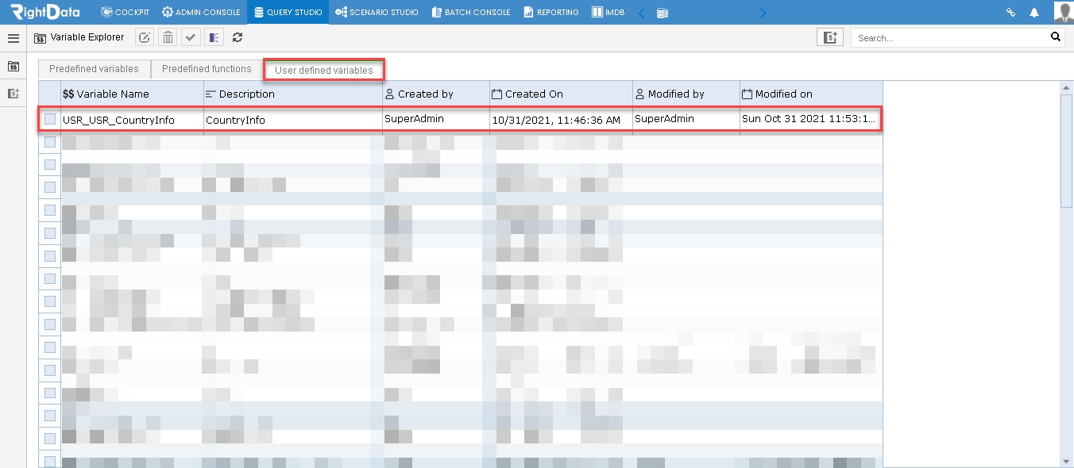Tick the USR_USR_CountryInfo row checkbox
The height and width of the screenshot is (468, 1074).
pyautogui.click(x=50, y=119)
